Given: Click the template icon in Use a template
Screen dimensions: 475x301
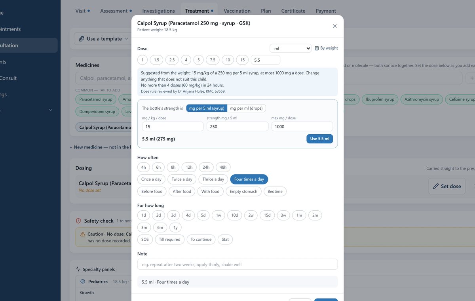Looking at the screenshot, I should click(x=82, y=39).
